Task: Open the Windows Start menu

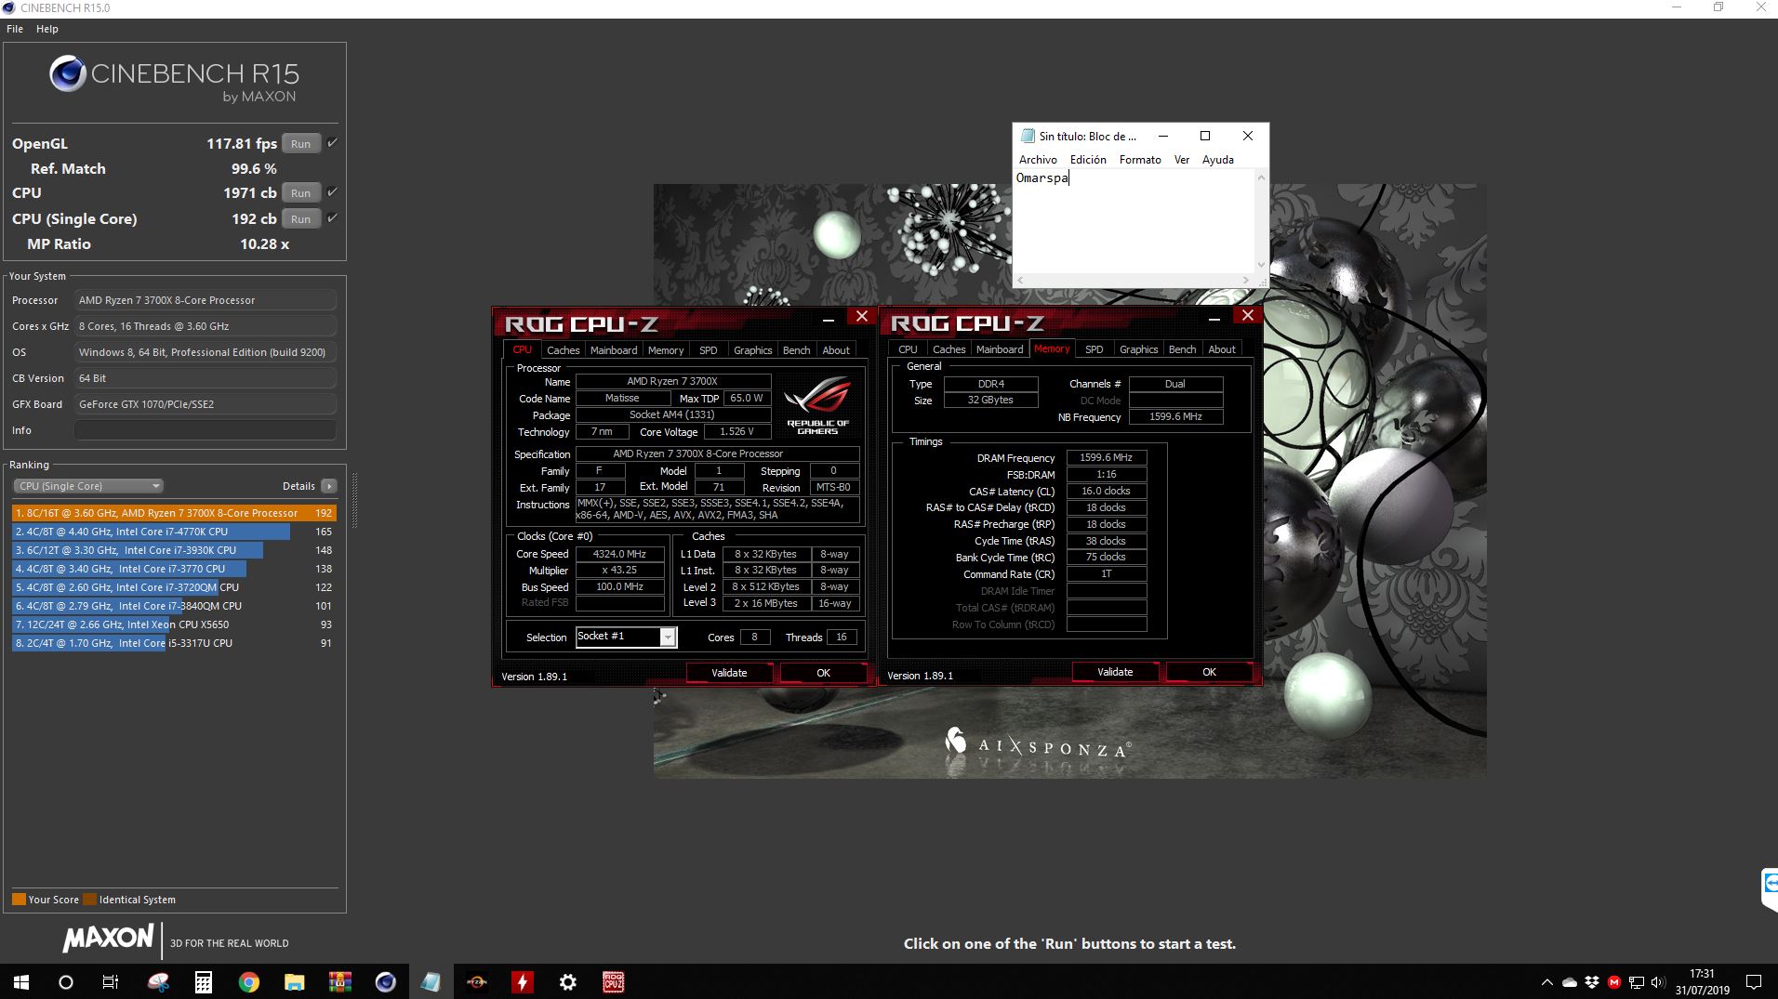Action: tap(21, 981)
